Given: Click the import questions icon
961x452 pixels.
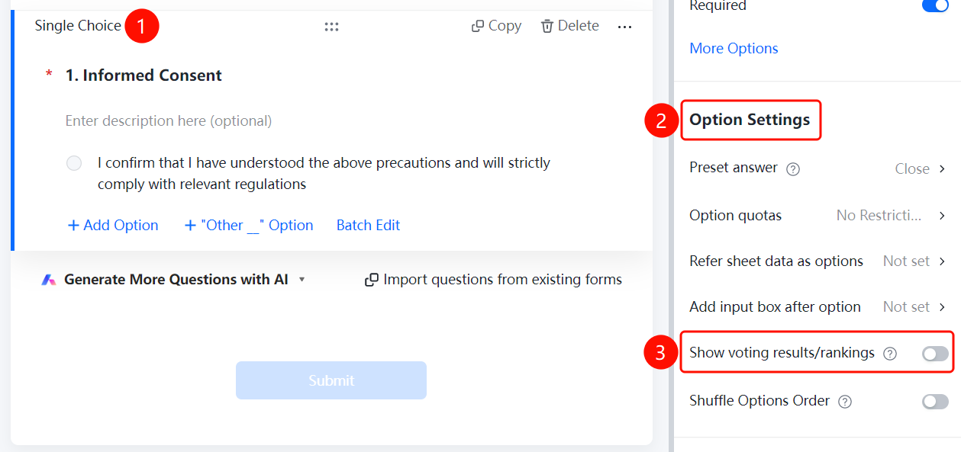Looking at the screenshot, I should (x=372, y=280).
